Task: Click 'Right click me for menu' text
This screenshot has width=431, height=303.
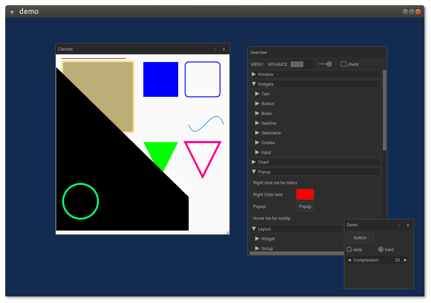Action: [x=275, y=183]
